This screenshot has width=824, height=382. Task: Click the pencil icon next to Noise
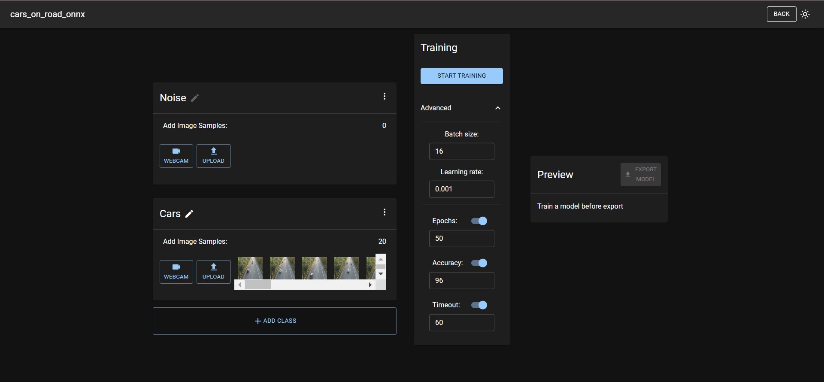(195, 98)
